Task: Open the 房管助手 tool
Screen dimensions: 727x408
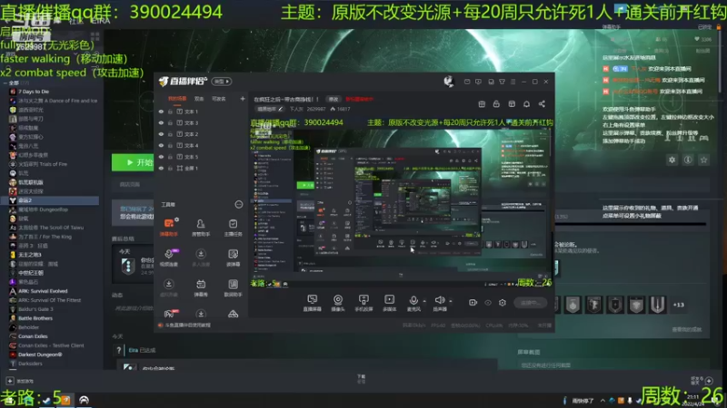Action: [201, 227]
